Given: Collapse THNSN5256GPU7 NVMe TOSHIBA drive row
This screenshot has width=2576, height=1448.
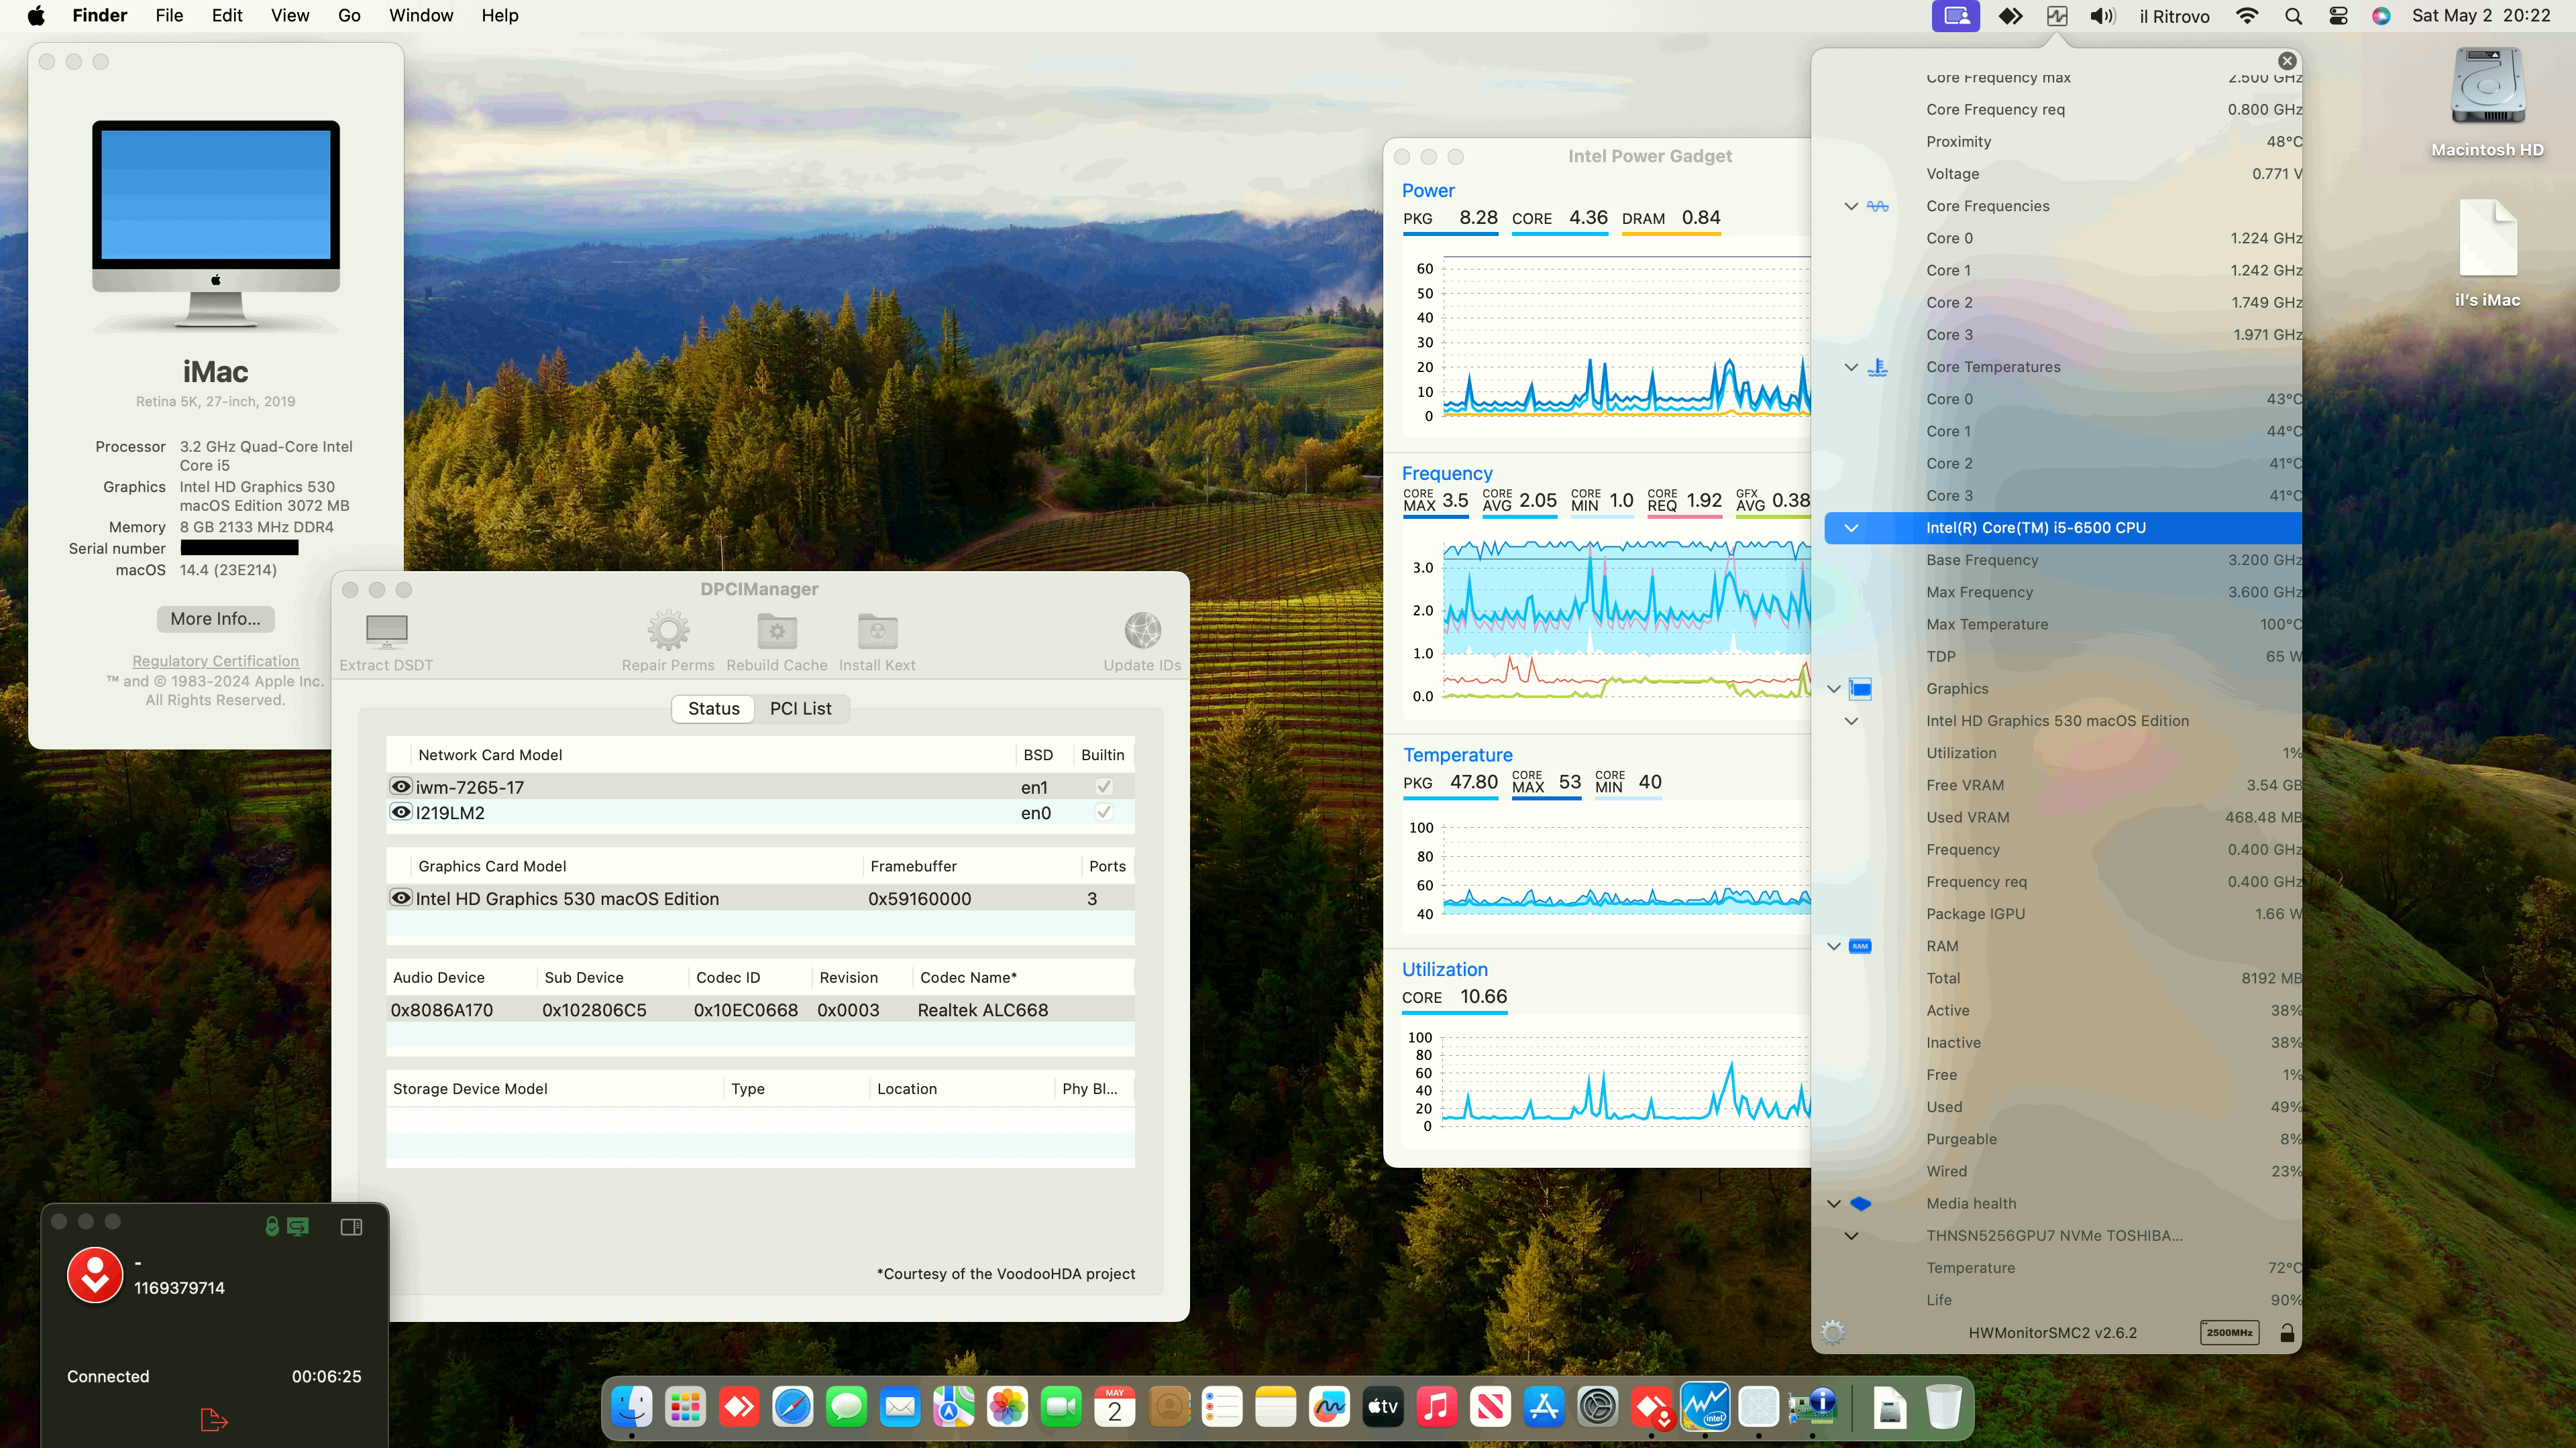Looking at the screenshot, I should click(1851, 1236).
